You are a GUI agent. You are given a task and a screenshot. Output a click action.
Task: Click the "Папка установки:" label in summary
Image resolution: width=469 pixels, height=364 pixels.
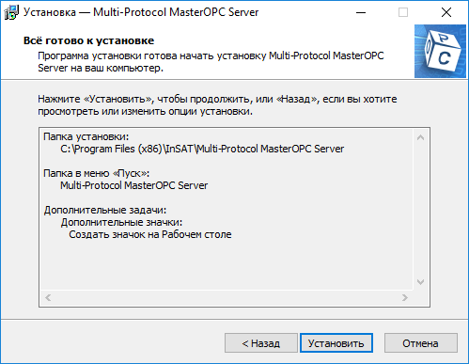86,136
